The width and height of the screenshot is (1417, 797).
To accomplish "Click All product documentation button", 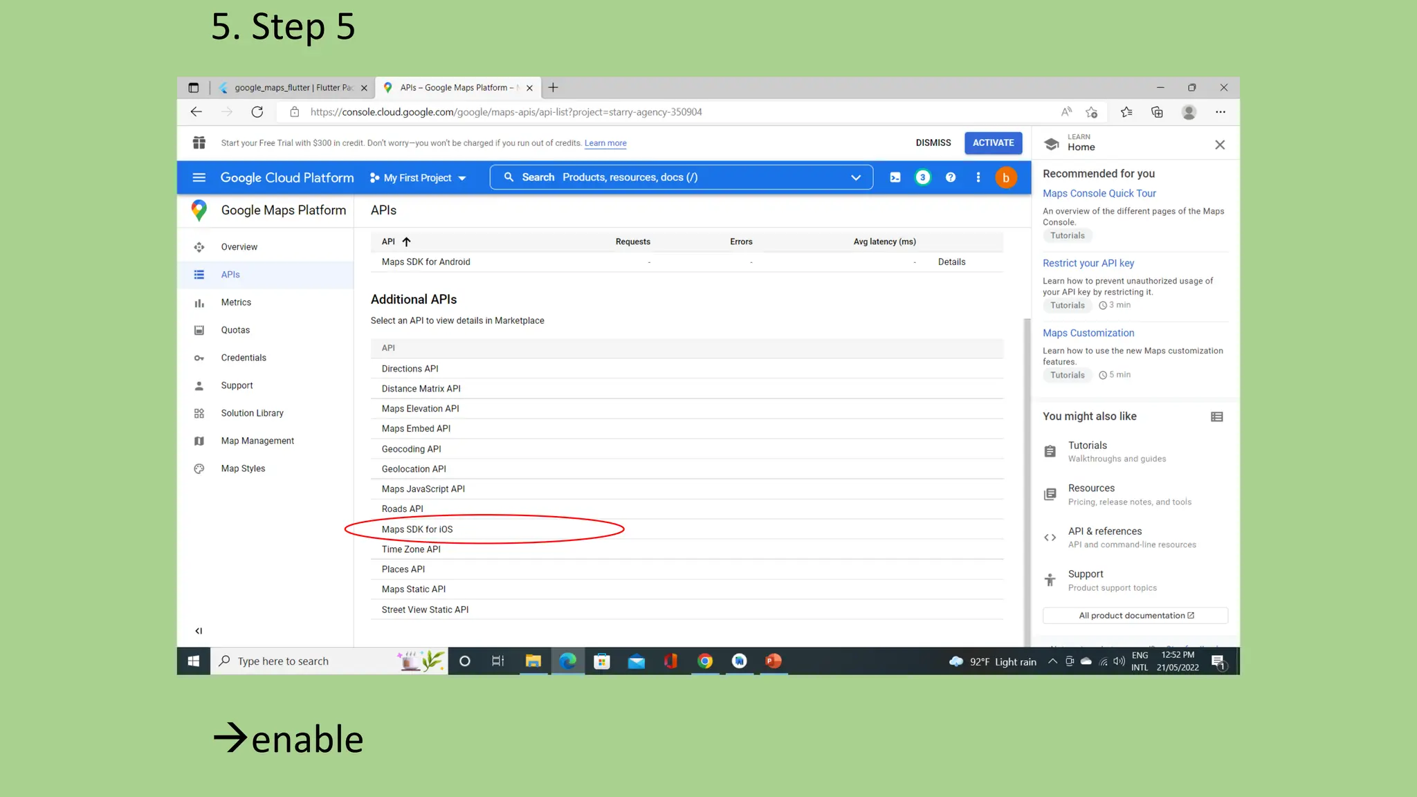I will point(1135,616).
